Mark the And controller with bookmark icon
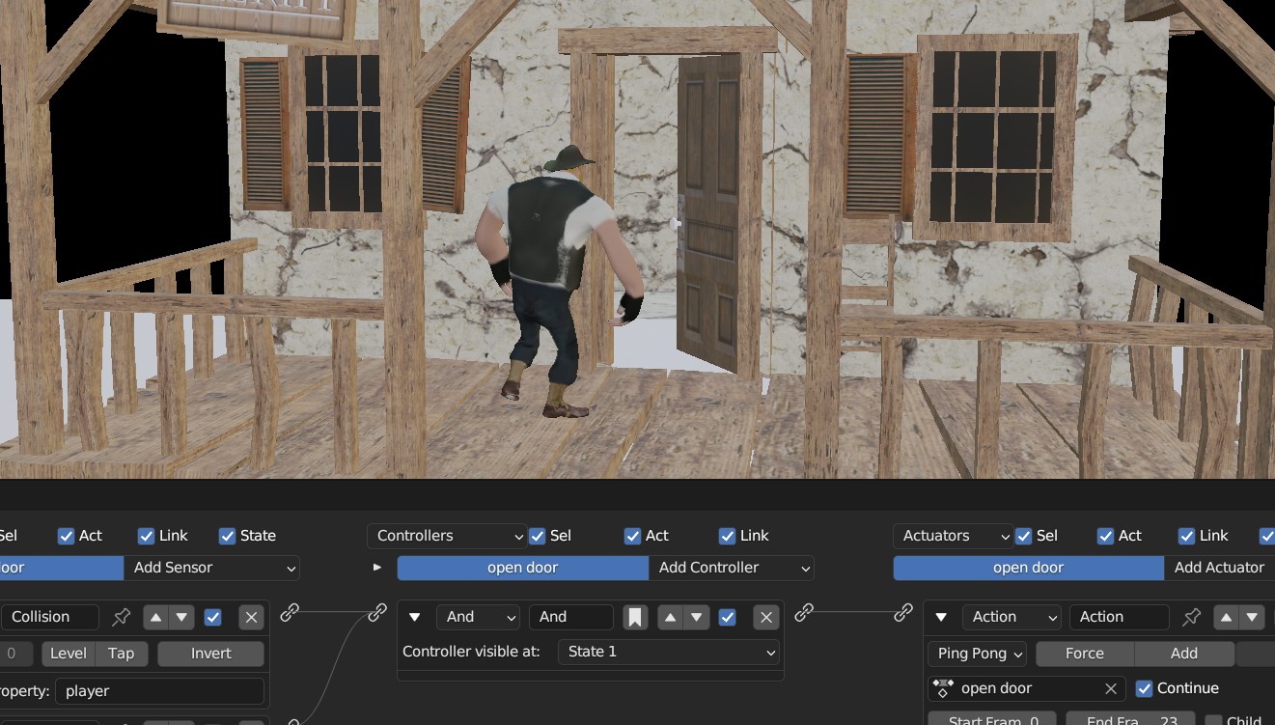Viewport: 1275px width, 725px height. tap(634, 617)
